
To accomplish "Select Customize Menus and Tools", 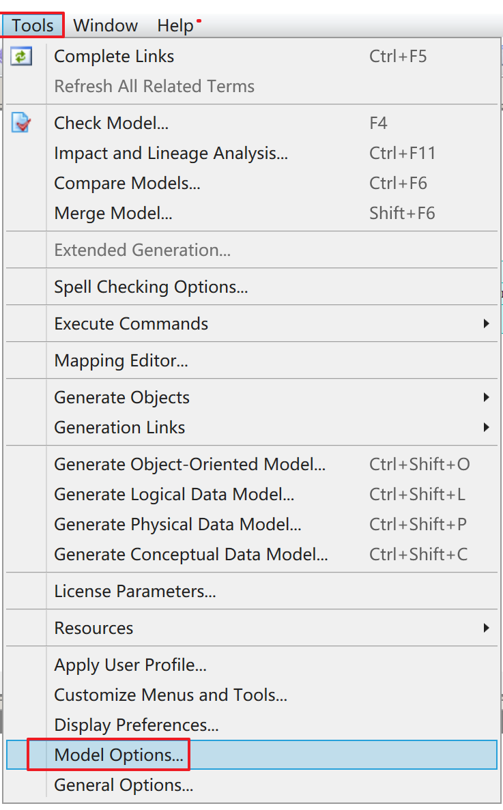I will (x=171, y=695).
